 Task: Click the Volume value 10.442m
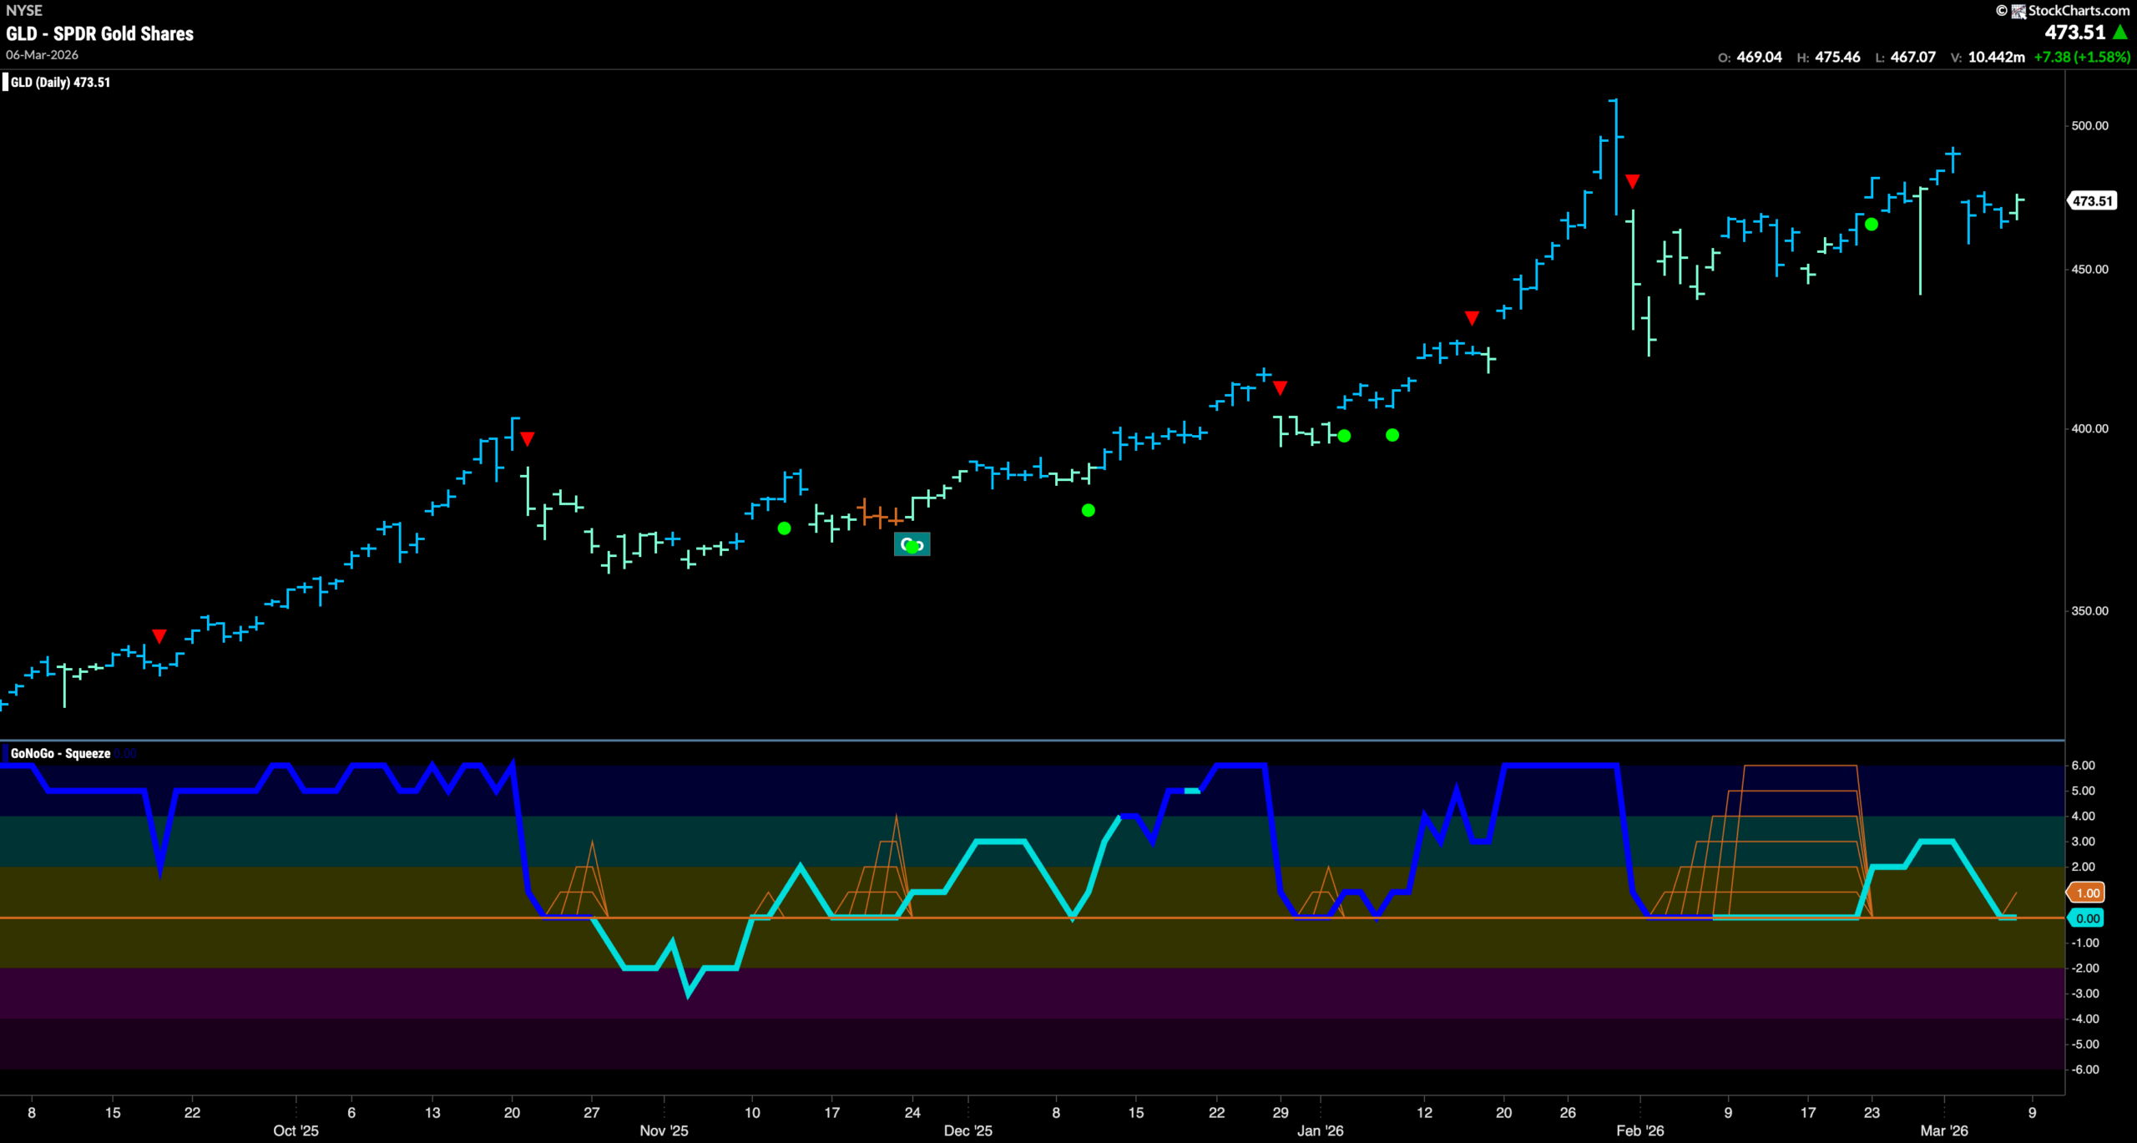point(1996,57)
